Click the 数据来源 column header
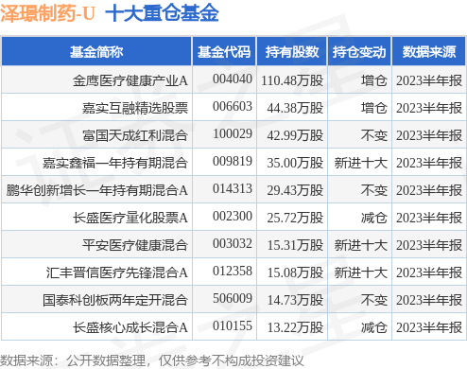The width and height of the screenshot is (467, 369). tap(429, 52)
